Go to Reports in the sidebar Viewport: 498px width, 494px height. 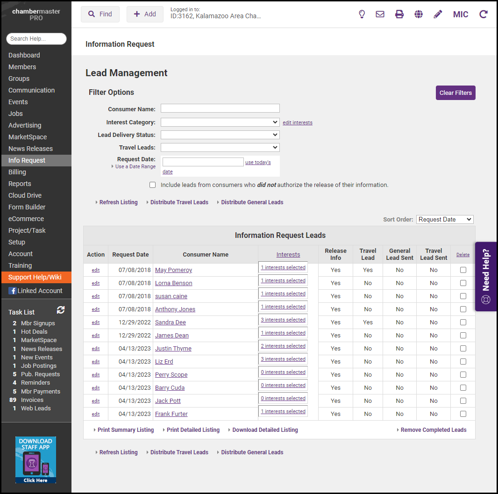[x=20, y=184]
